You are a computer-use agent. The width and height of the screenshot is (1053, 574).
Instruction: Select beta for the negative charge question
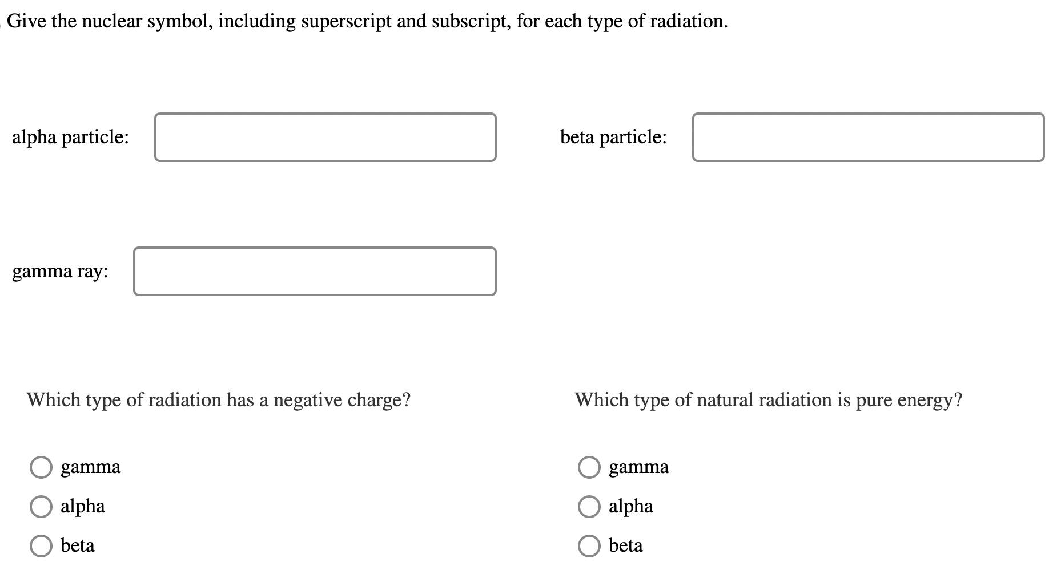click(x=41, y=545)
